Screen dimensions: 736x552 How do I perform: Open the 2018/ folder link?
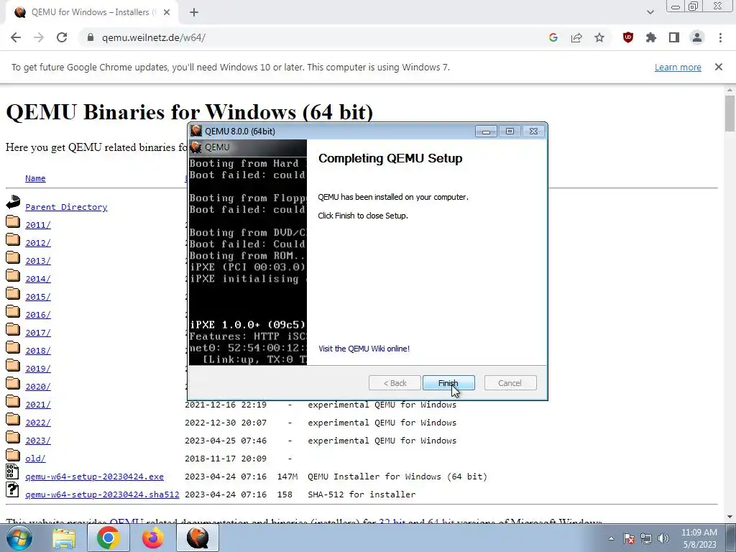tap(38, 351)
